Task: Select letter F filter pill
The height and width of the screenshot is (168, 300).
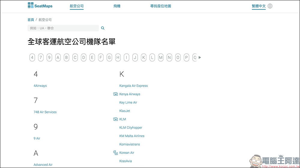Action: 101,57
